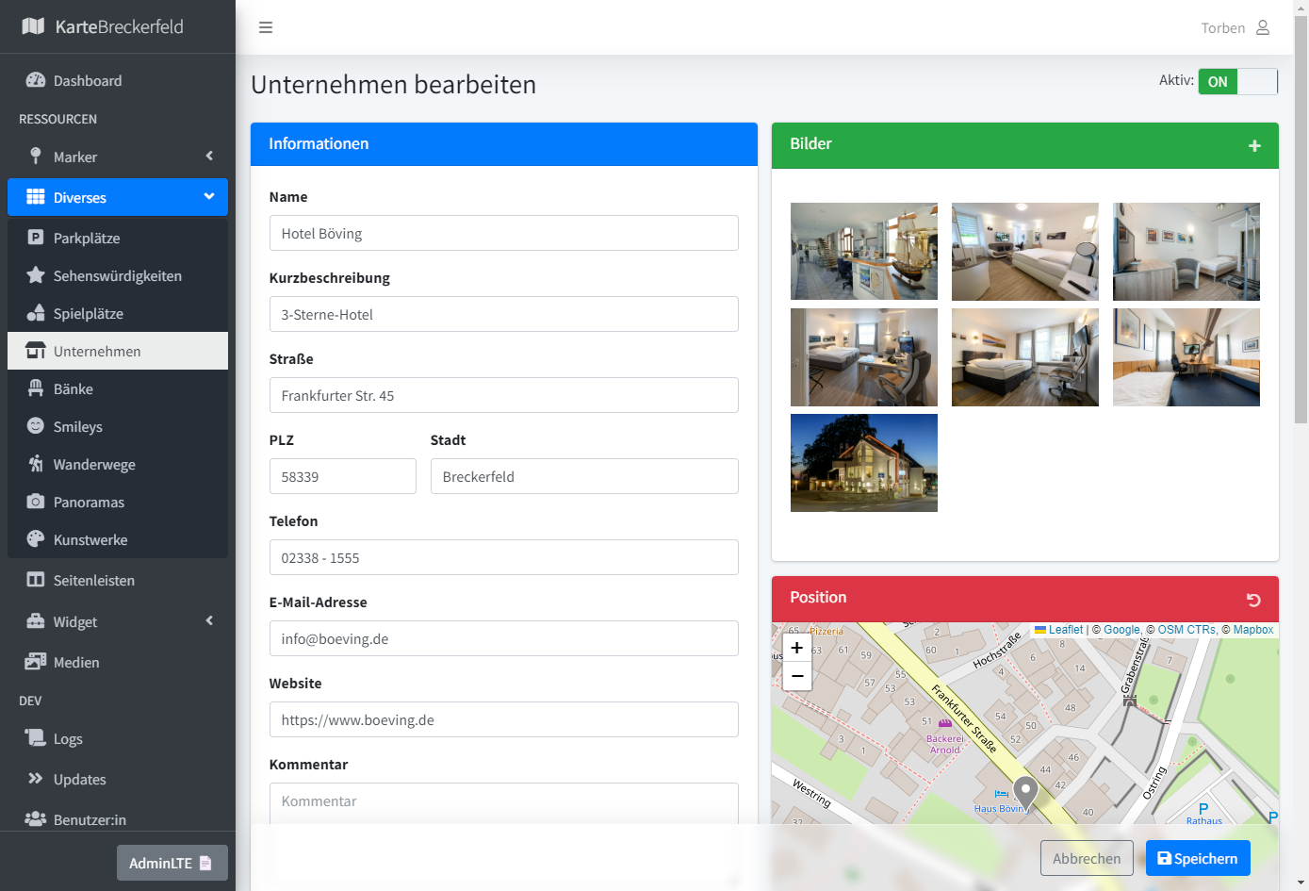The width and height of the screenshot is (1309, 891).
Task: Open the Torben user profile icon
Action: pos(1263,27)
